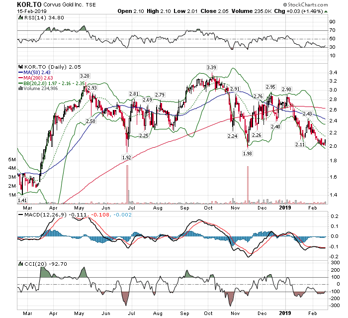348x318 pixels.
Task: Click the 3.39 price high annotation
Action: click(x=211, y=67)
